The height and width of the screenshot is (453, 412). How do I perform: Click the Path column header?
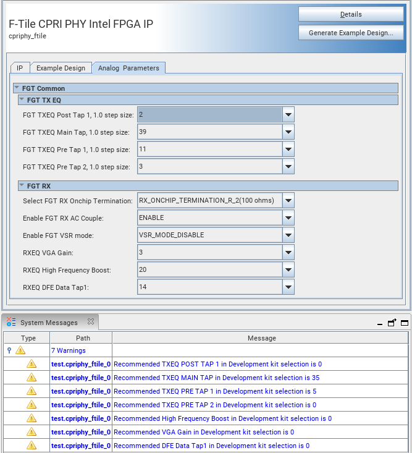81,338
